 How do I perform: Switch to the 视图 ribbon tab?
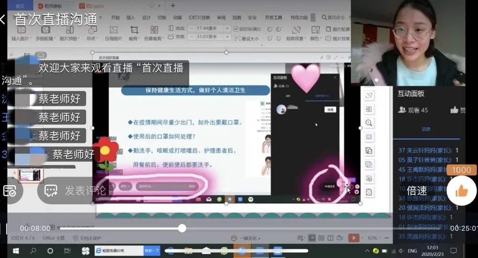point(236,18)
